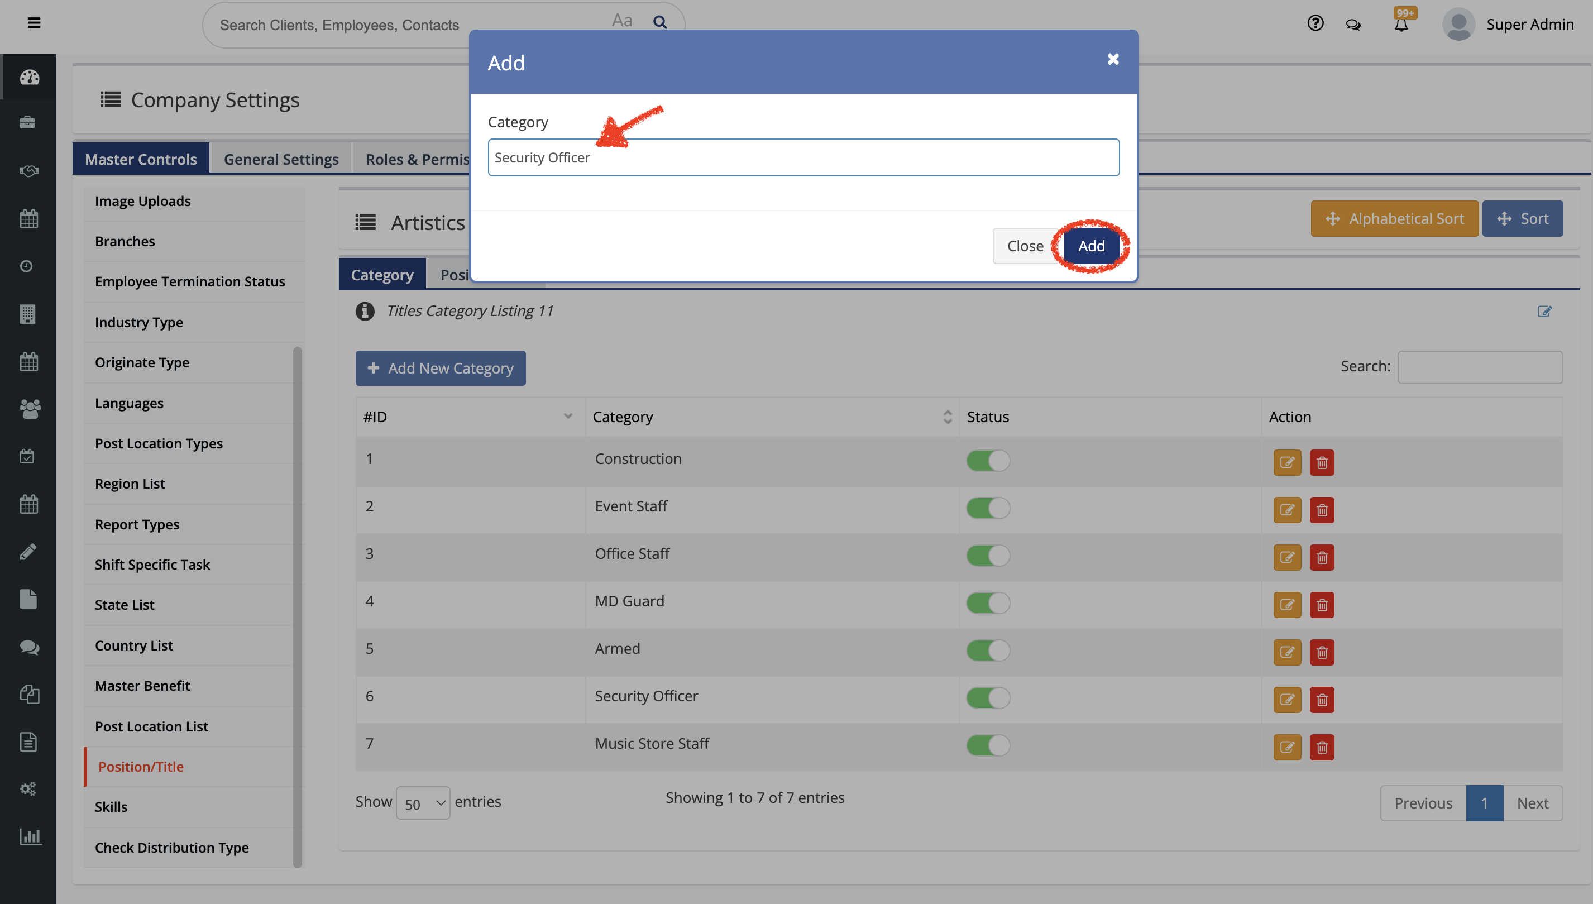
Task: Open the help question mark icon
Action: pyautogui.click(x=1315, y=23)
